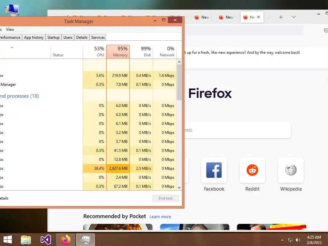This screenshot has height=246, width=328.
Task: Select the Background processes (18) heading
Action: coord(20,96)
